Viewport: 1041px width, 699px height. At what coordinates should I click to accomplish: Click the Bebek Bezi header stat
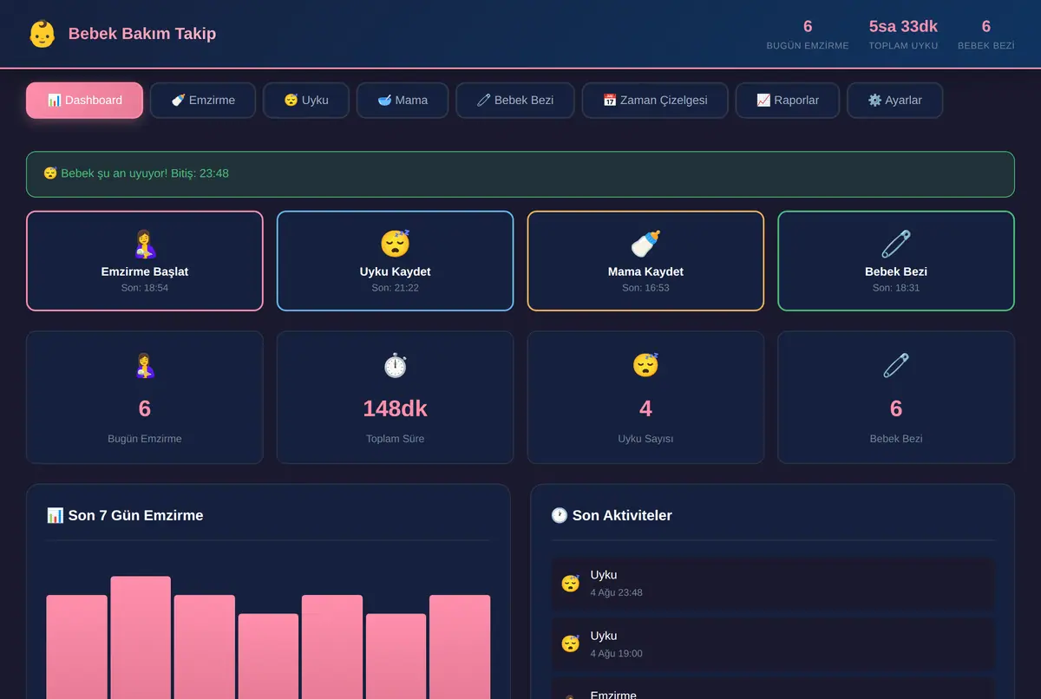986,34
